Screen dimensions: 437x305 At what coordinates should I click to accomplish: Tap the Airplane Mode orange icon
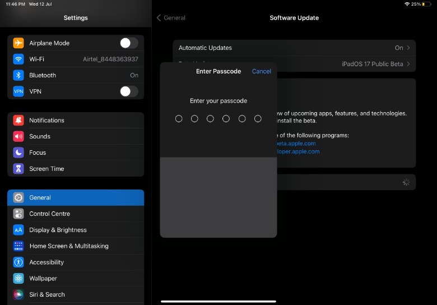(18, 43)
